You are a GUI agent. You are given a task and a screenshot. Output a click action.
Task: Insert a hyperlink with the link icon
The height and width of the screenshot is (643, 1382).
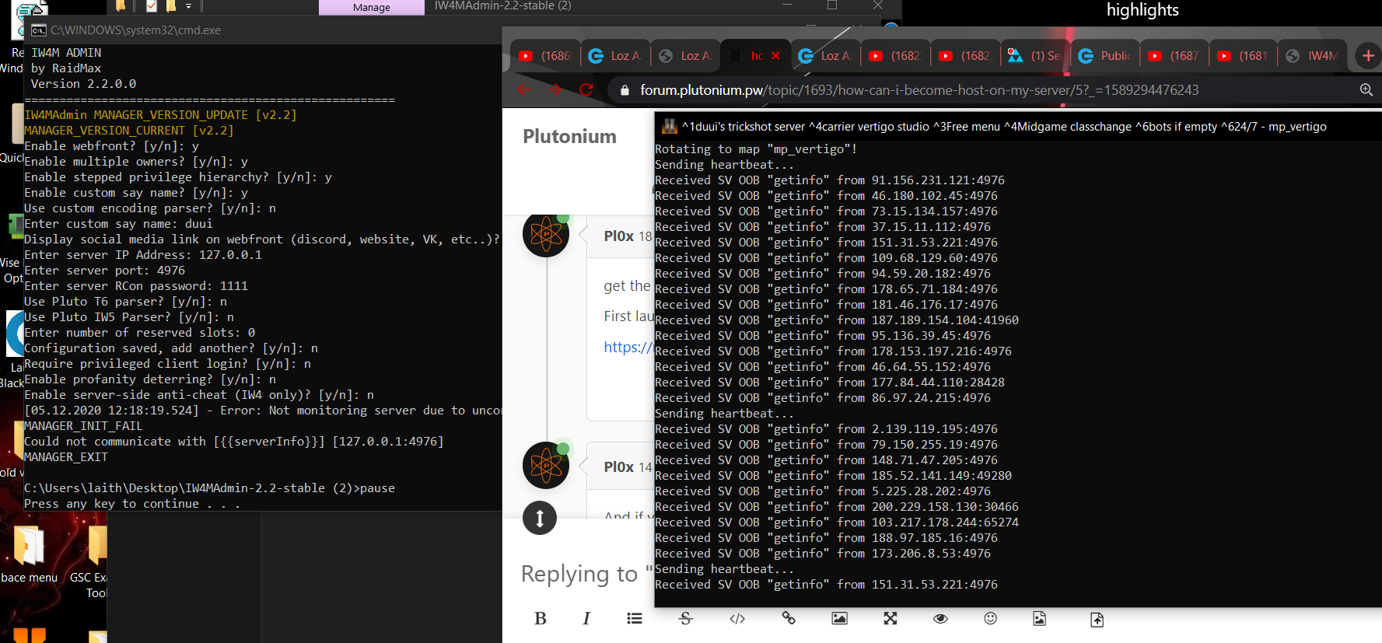[x=789, y=618]
